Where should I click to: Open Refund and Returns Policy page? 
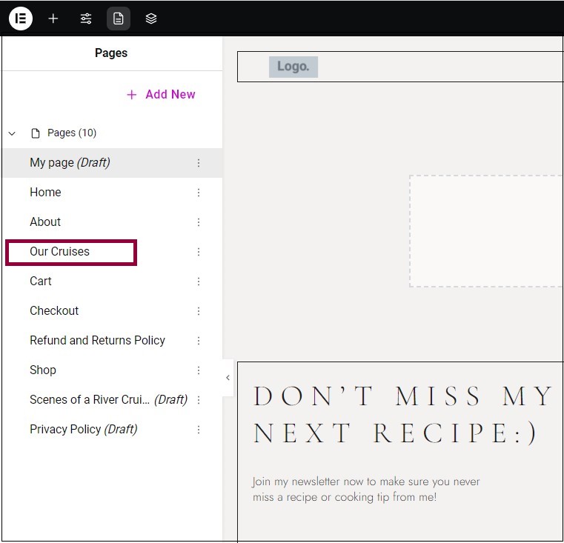tap(98, 340)
